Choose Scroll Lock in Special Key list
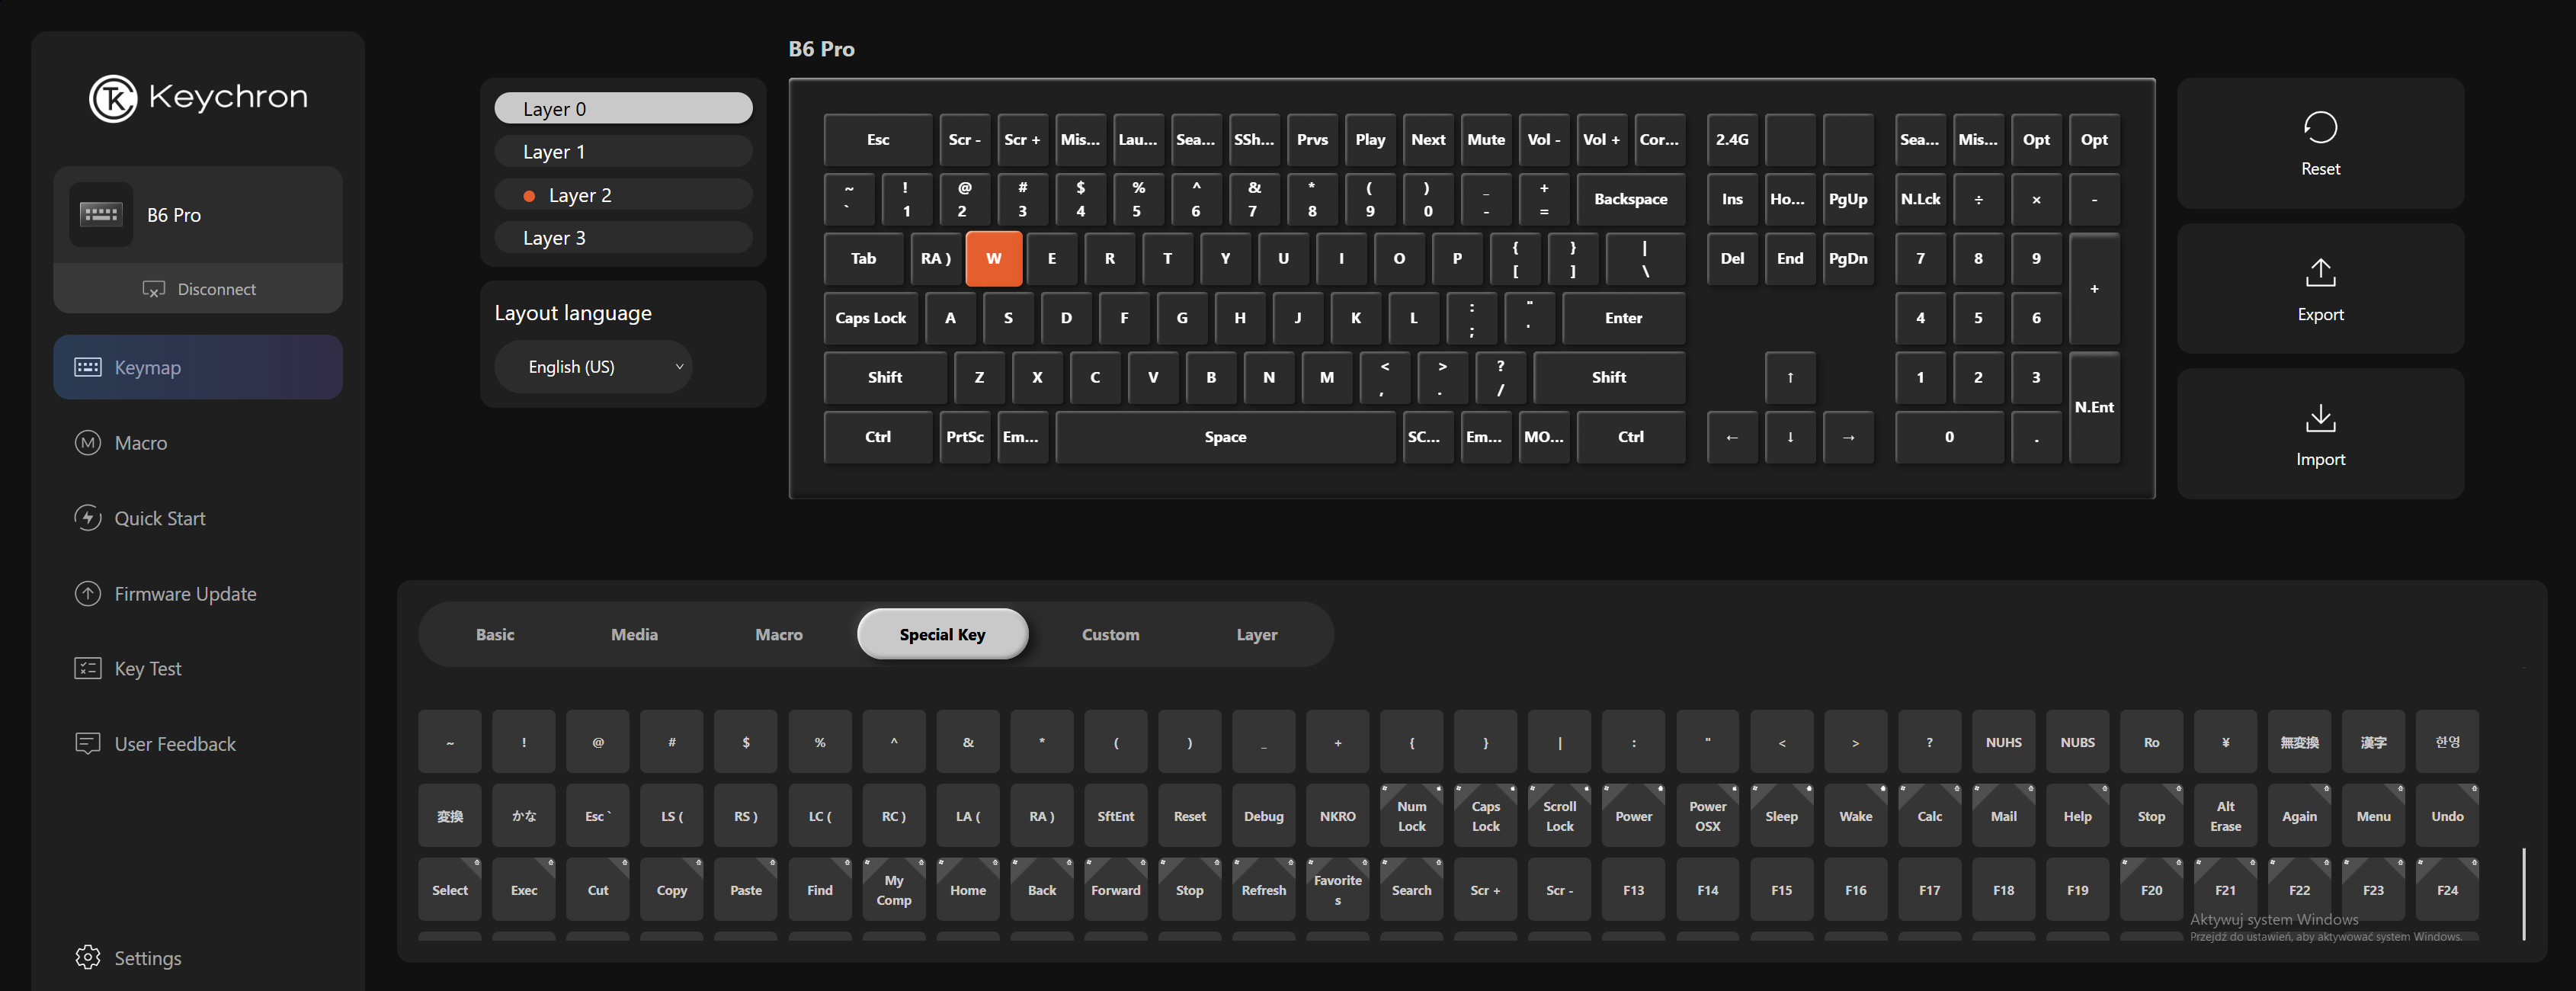 pos(1560,816)
